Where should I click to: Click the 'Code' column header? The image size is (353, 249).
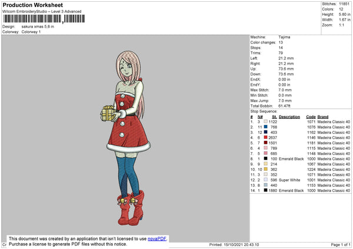311,117
